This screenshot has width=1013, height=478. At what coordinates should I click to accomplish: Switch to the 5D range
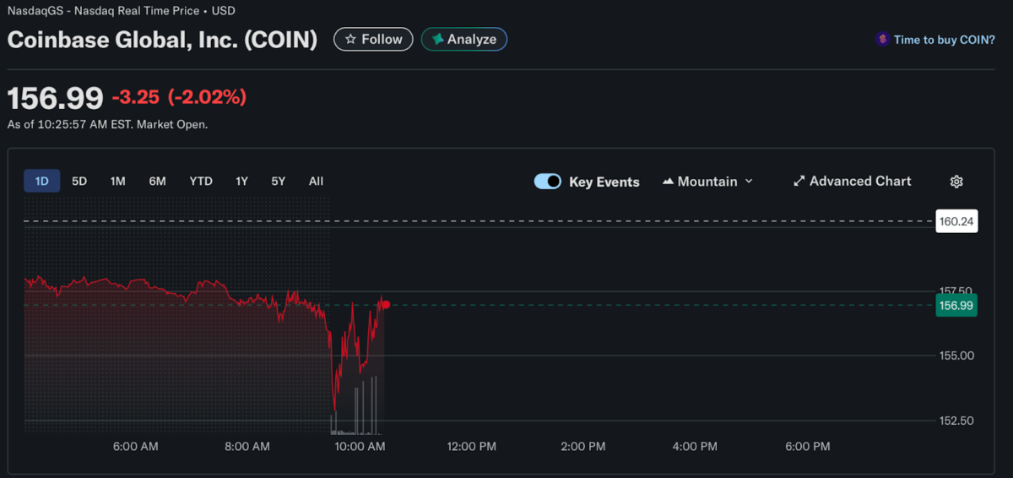coord(79,181)
